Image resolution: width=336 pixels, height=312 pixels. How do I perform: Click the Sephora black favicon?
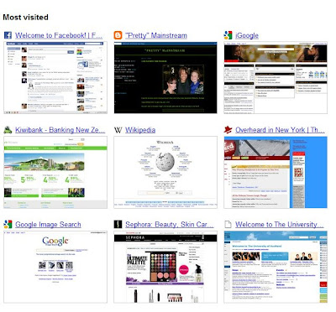118,224
